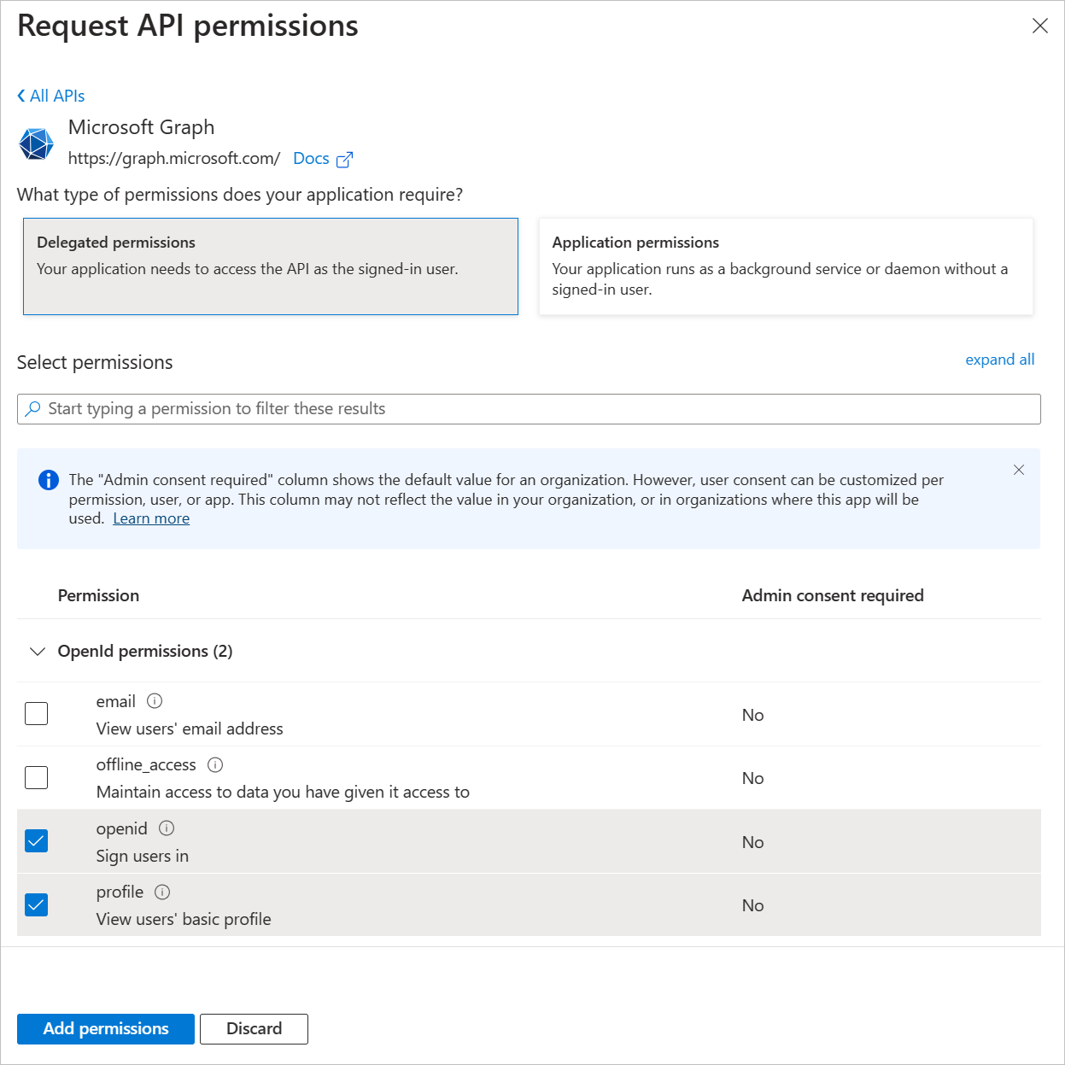Go back to All APIs
This screenshot has width=1065, height=1065.
[x=51, y=96]
